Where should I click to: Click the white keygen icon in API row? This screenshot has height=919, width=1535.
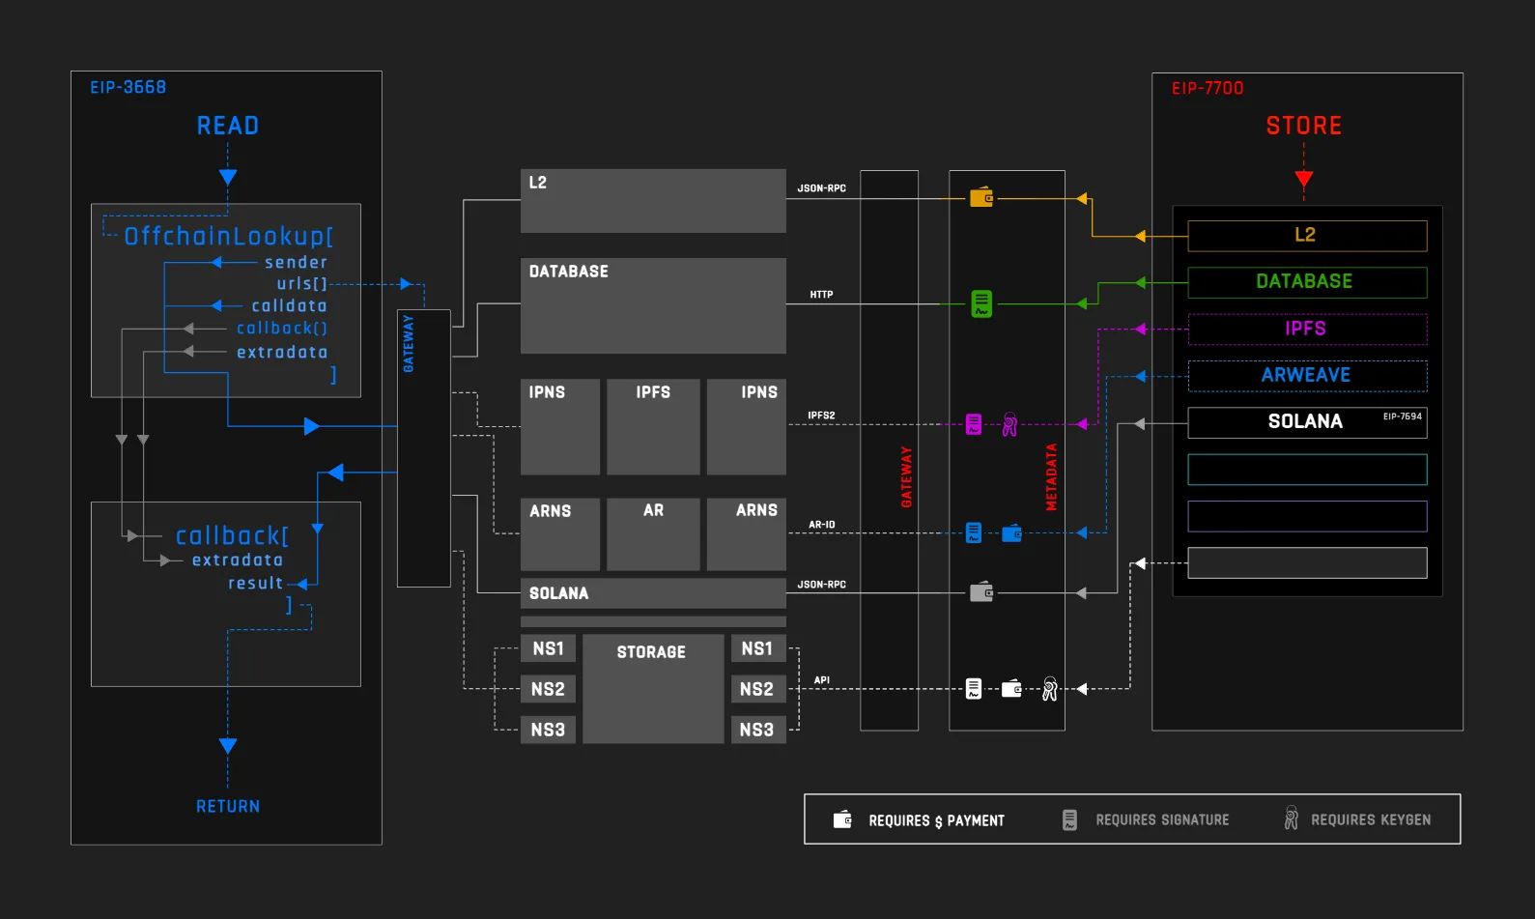point(1050,688)
